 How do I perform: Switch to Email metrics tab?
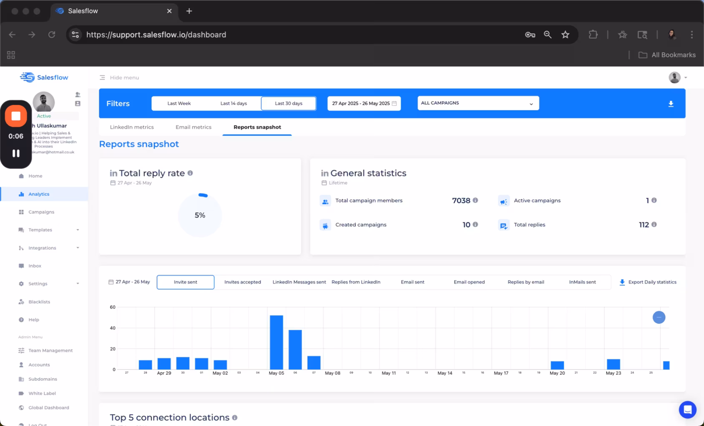click(x=194, y=127)
